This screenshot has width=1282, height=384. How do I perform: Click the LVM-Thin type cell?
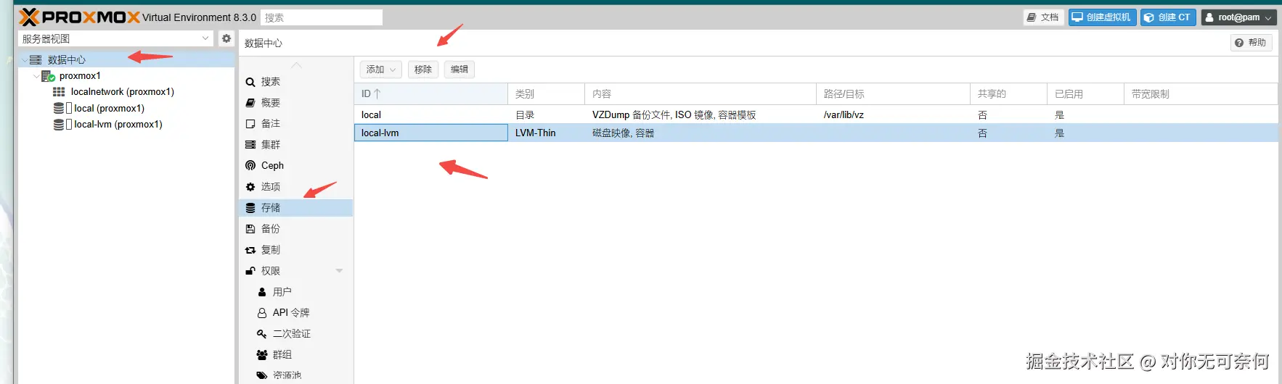(x=546, y=133)
